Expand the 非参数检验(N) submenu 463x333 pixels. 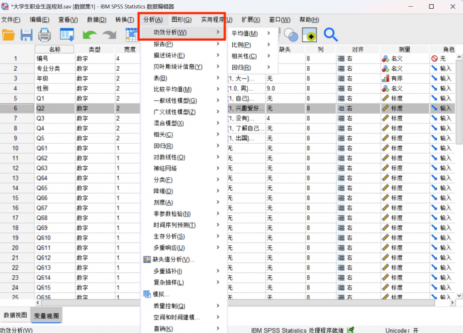pos(184,213)
